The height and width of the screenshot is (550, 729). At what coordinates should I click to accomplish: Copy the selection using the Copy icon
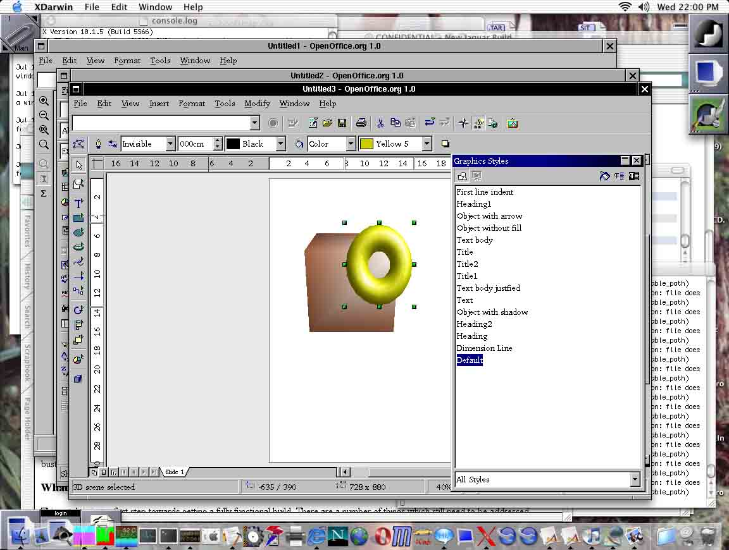395,123
